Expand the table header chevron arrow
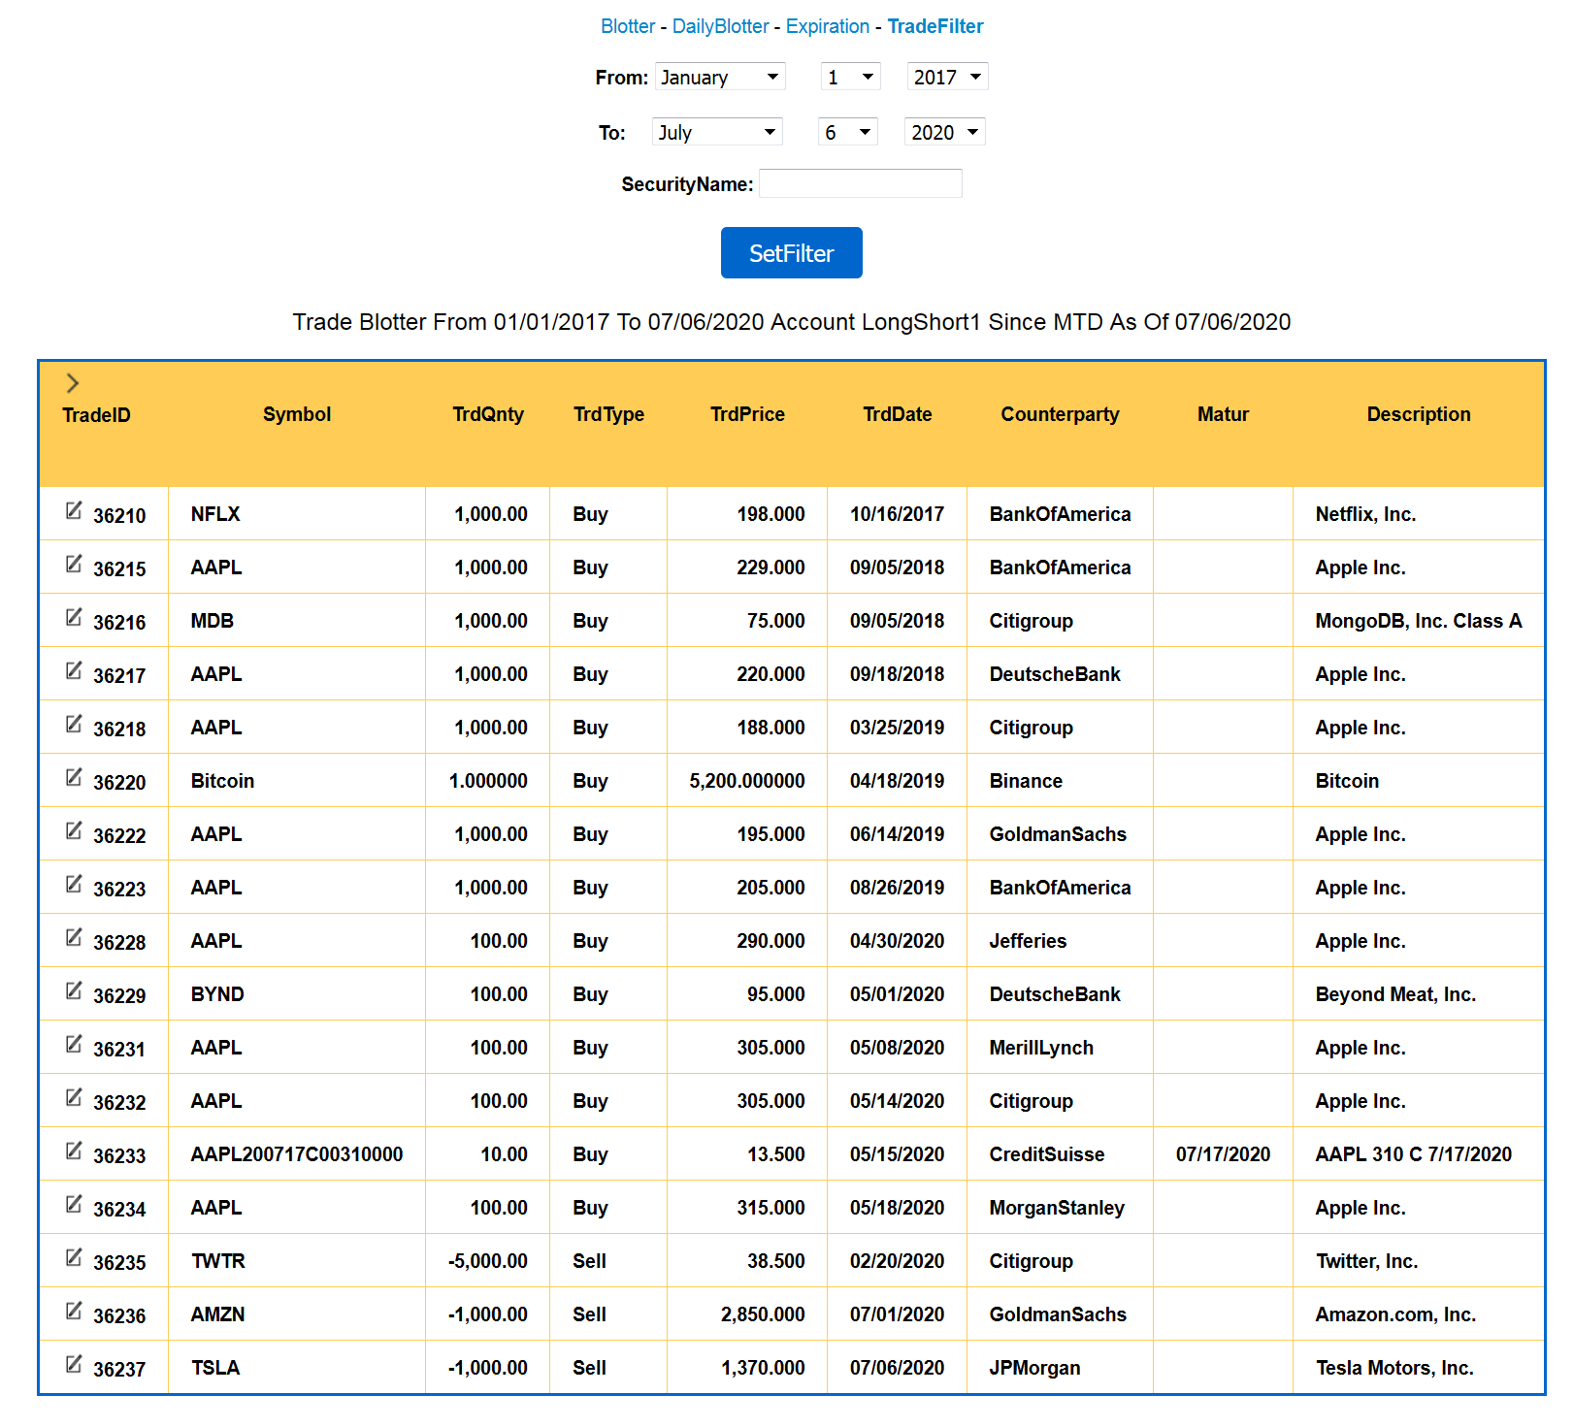1574x1427 pixels. 73,384
